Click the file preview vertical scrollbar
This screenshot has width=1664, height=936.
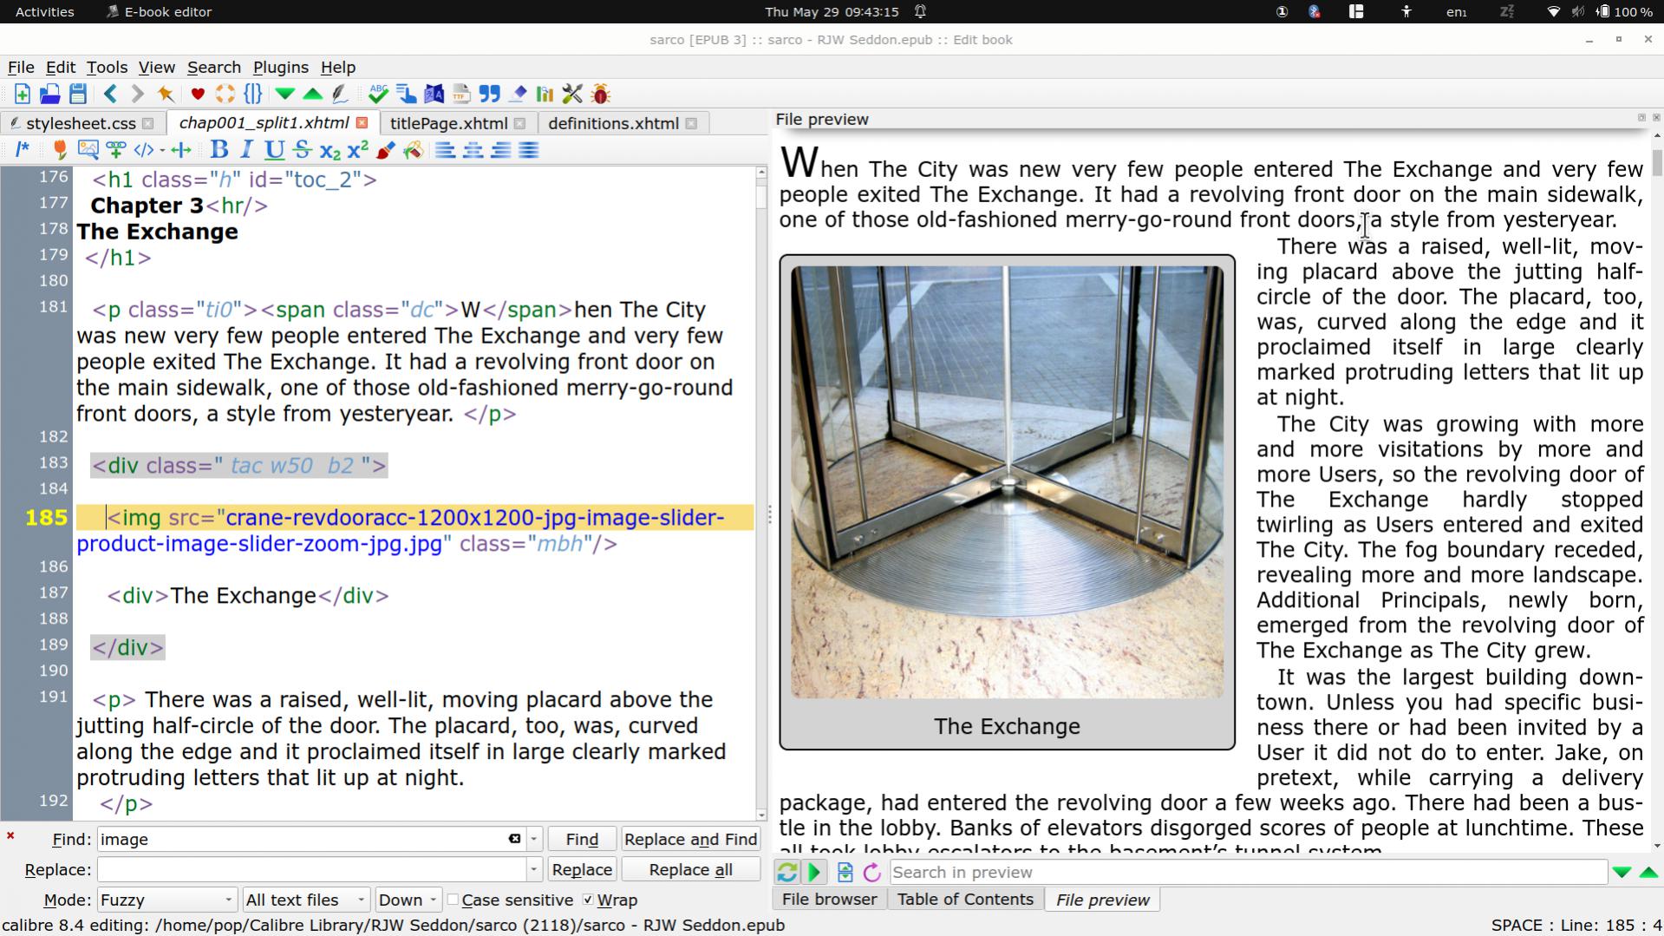[x=1657, y=490]
